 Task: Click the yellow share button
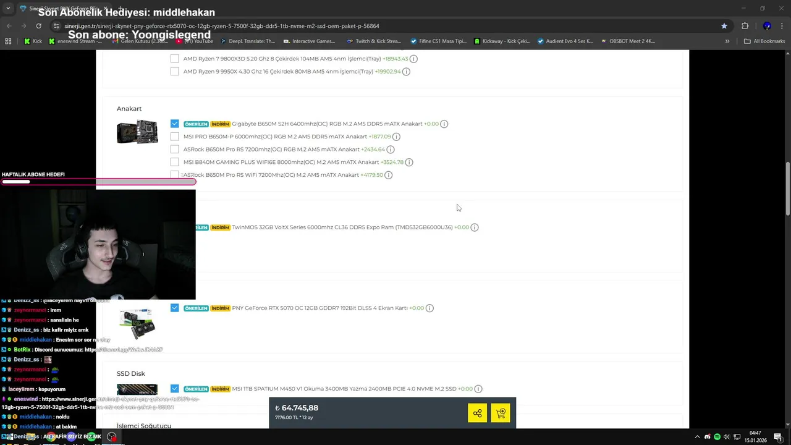(477, 413)
